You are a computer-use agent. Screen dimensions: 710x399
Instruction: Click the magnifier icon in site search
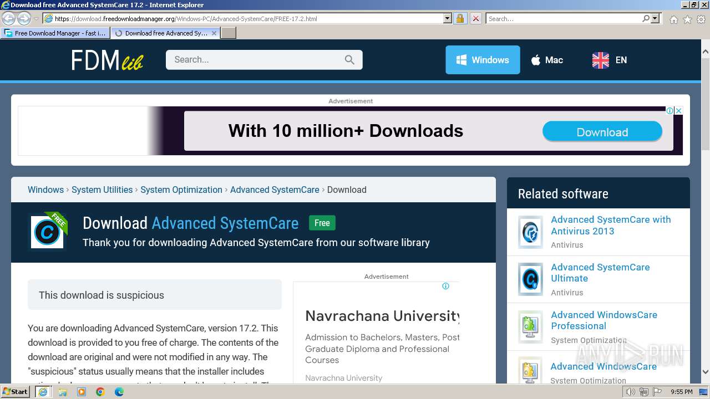point(349,60)
